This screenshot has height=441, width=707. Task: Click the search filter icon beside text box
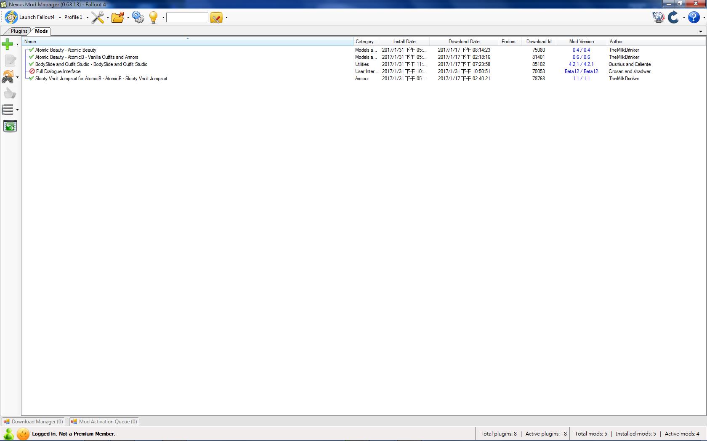coord(216,18)
